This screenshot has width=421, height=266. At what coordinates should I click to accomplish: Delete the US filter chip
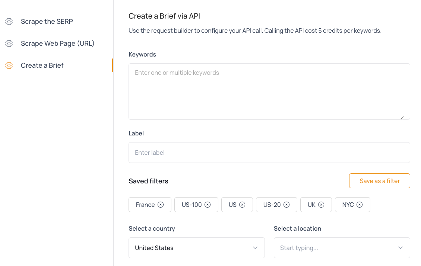[x=242, y=204]
